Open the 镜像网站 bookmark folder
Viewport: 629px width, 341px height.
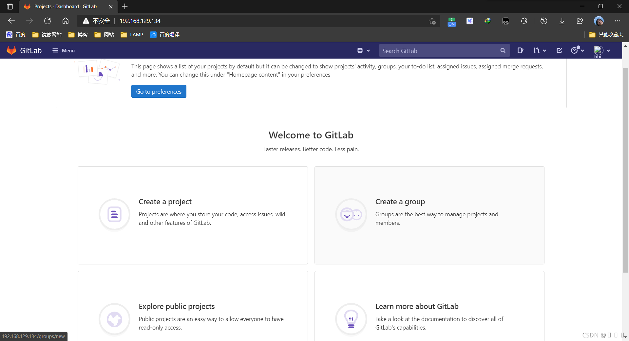pos(47,34)
